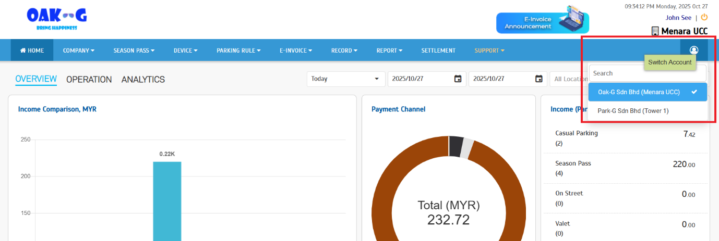Open the Today period dropdown
This screenshot has width=719, height=241.
[x=345, y=79]
